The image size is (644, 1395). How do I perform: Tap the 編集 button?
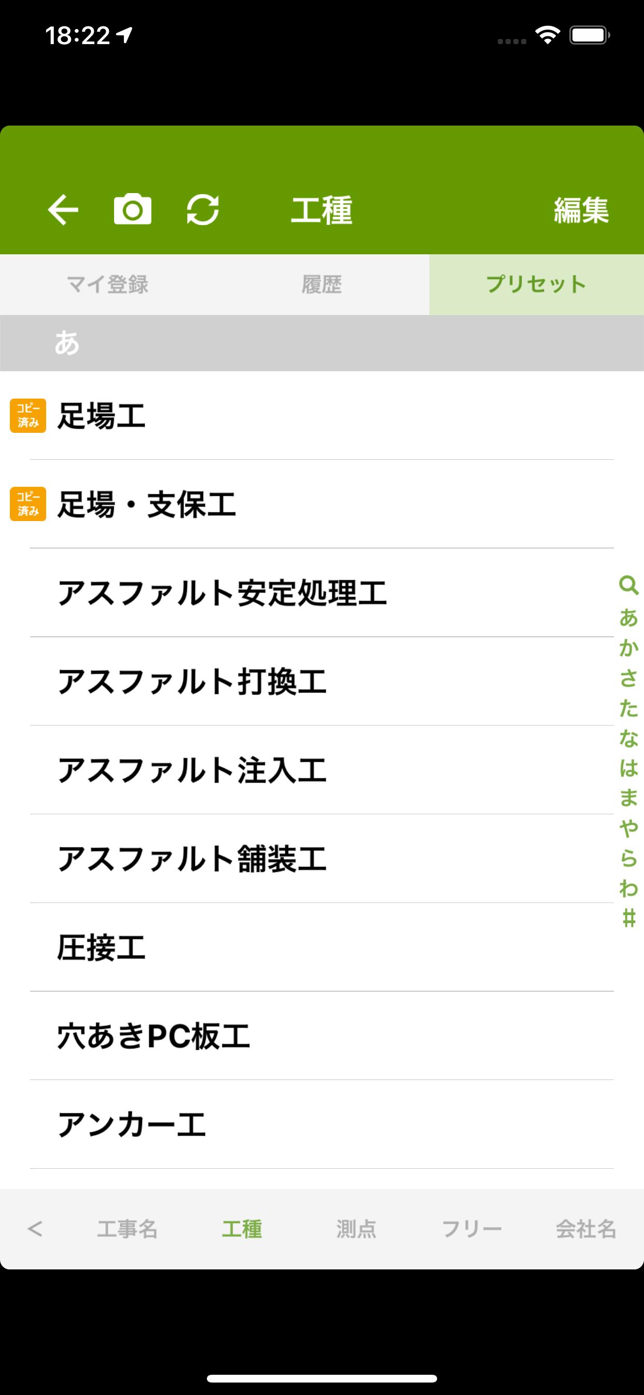(581, 210)
